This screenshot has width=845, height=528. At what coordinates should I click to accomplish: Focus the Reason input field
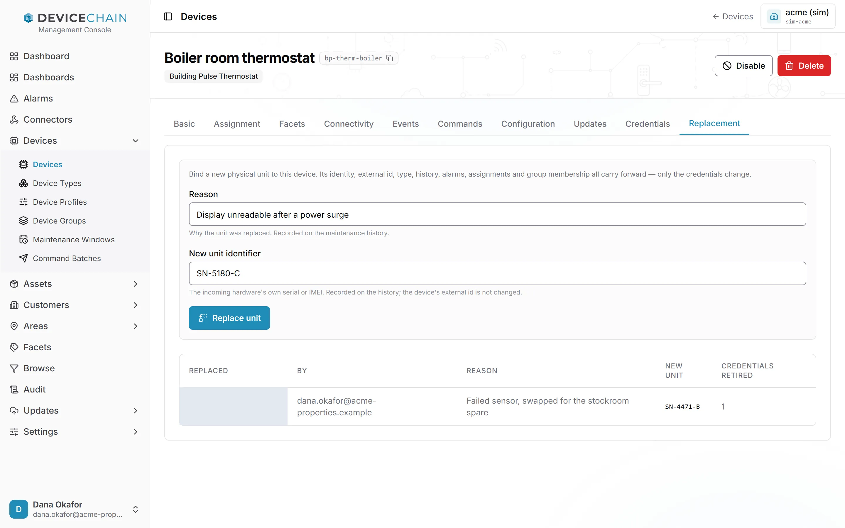(x=497, y=214)
